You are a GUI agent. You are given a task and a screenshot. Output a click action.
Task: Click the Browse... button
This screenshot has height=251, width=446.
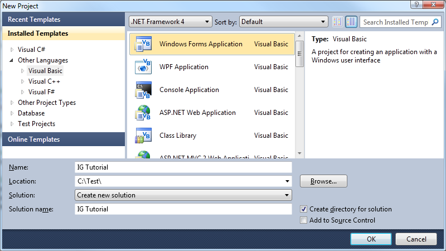point(323,181)
